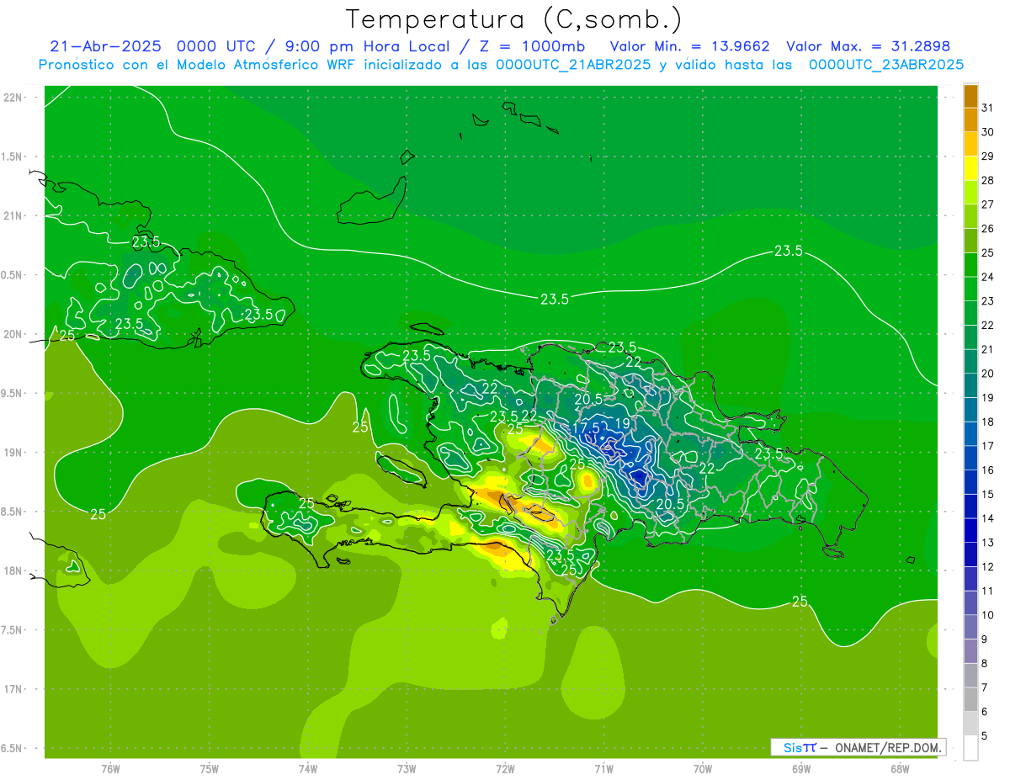Click the color scale swatch between 30 and 31
Viewport: 1010px width, 780px height.
tap(970, 120)
